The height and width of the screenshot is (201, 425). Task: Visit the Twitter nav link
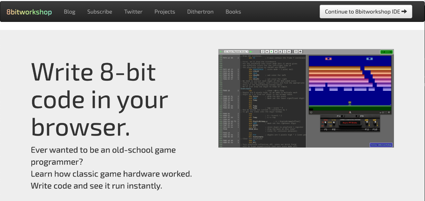(x=133, y=12)
